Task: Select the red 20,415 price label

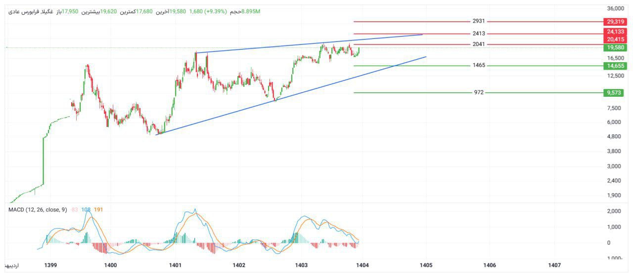Action: pyautogui.click(x=615, y=40)
